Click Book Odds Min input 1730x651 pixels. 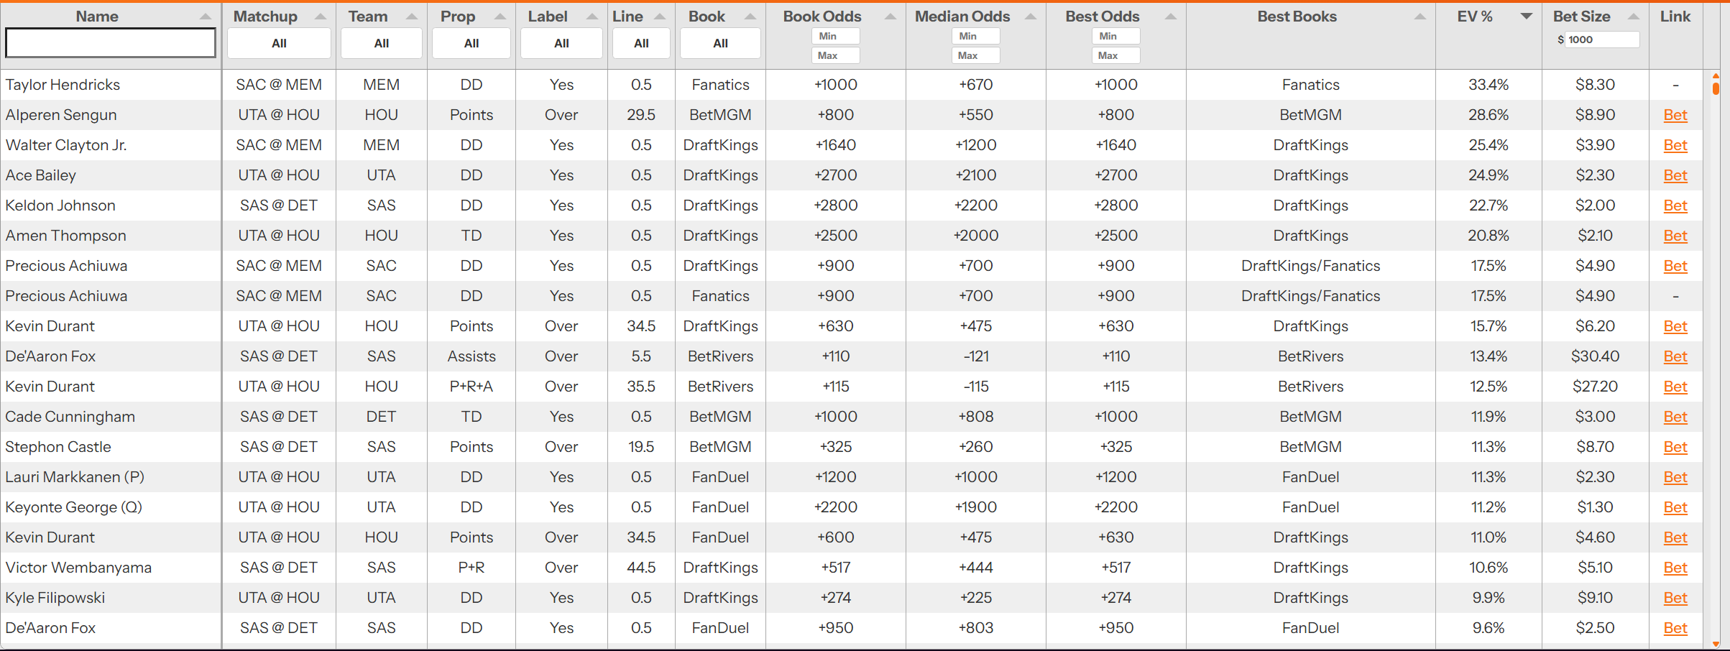coord(835,36)
